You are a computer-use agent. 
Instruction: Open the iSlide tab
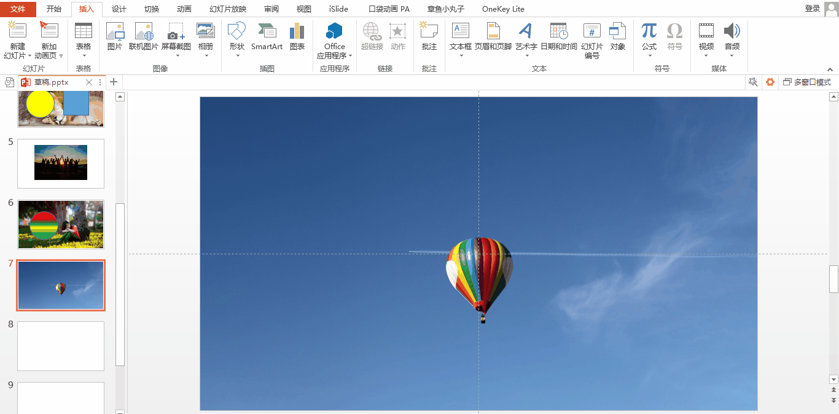coord(338,9)
